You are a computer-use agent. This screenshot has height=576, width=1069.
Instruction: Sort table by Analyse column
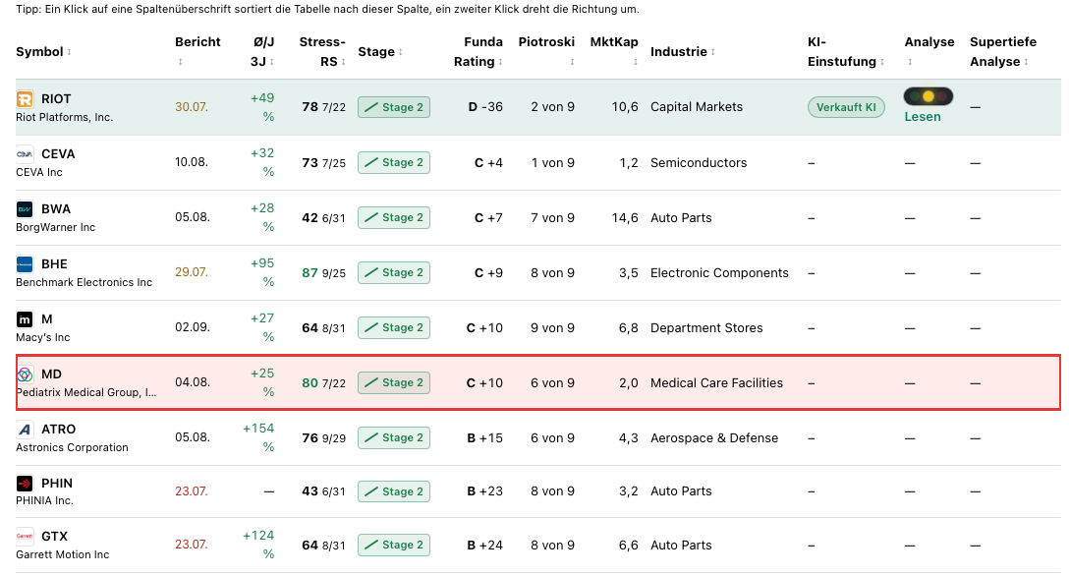pos(929,51)
